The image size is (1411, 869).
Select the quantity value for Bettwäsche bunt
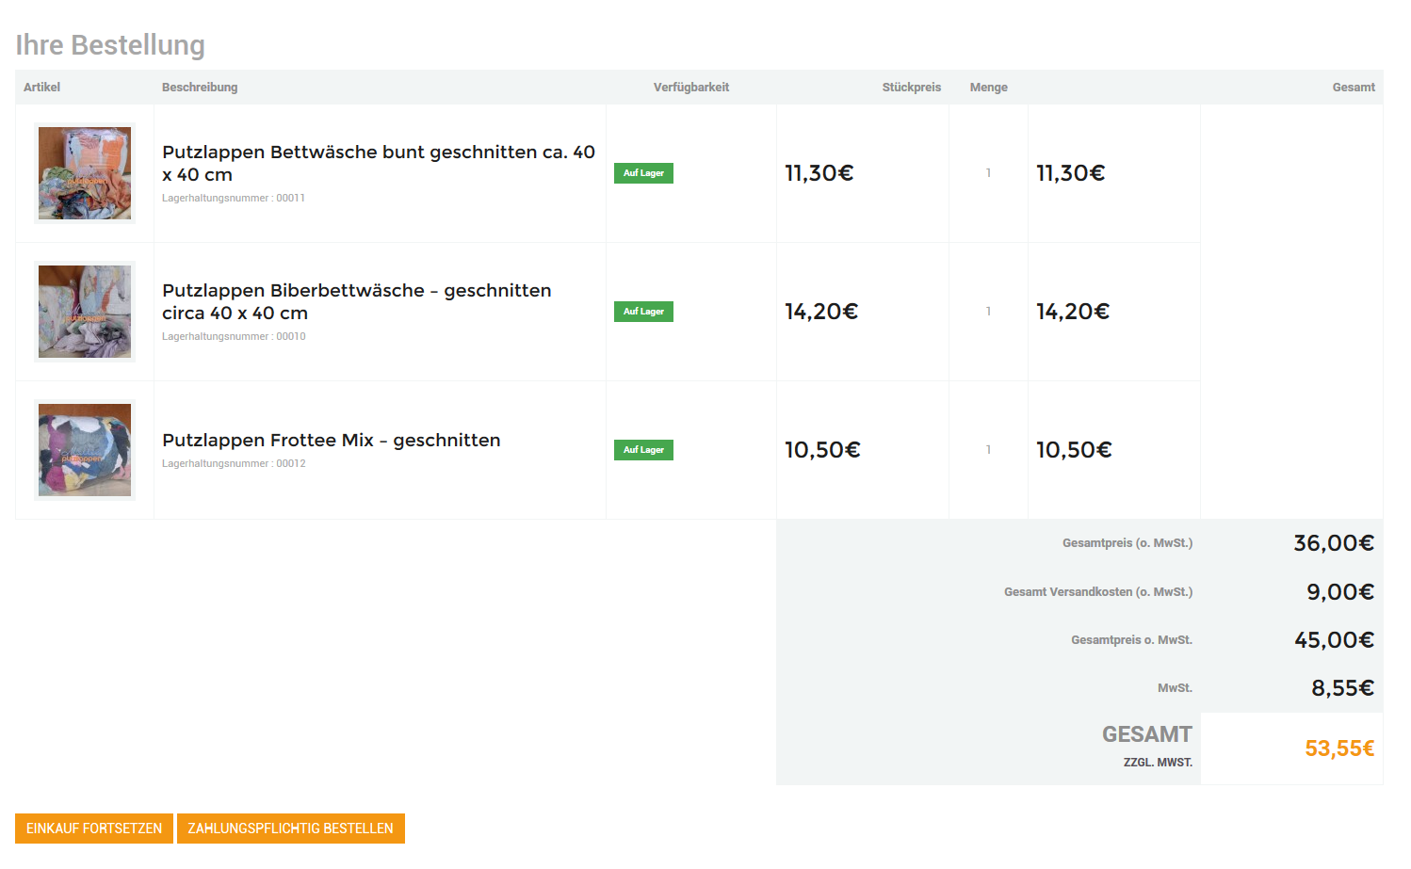pyautogui.click(x=988, y=173)
